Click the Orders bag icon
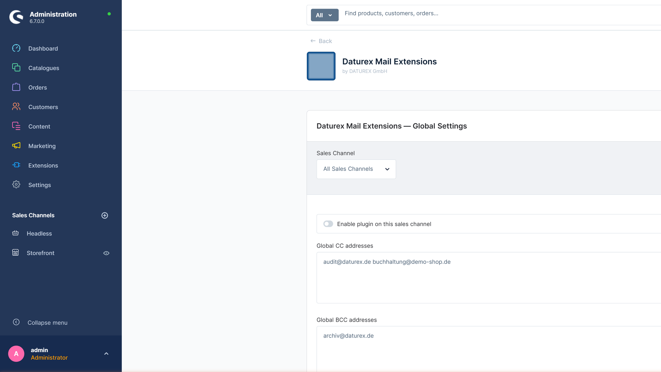661x372 pixels. point(16,87)
